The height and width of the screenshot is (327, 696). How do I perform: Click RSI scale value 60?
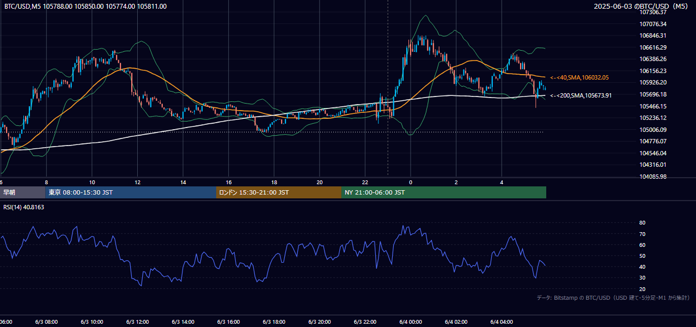click(643, 245)
